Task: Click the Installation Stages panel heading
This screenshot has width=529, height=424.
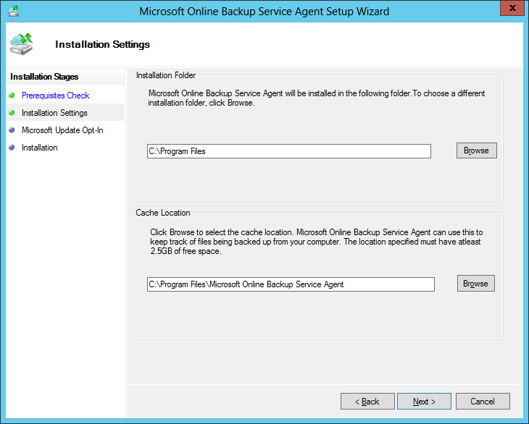Action: coord(44,77)
